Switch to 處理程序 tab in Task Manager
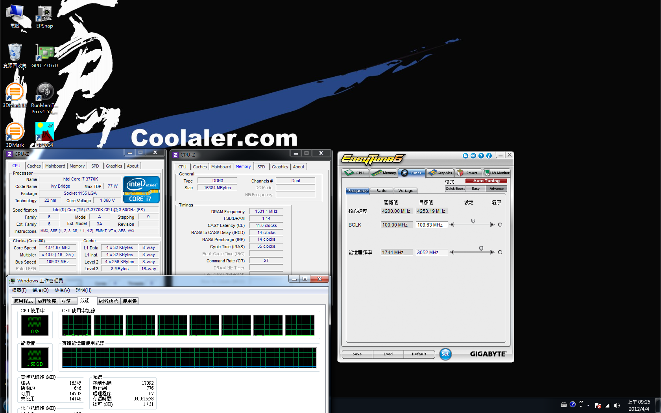 [47, 301]
